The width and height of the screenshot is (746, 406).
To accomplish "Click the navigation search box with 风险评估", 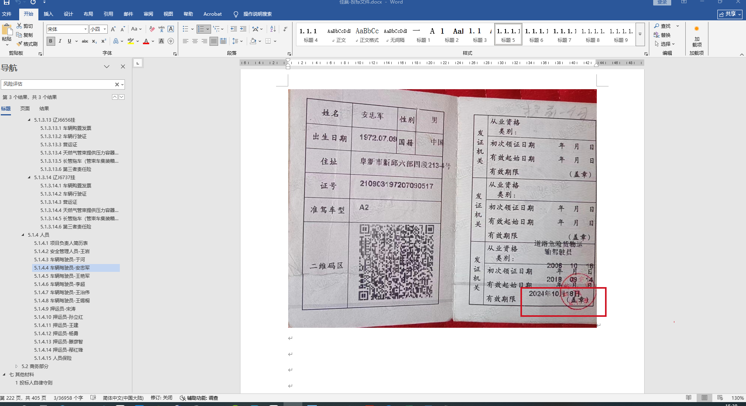I will tap(58, 84).
